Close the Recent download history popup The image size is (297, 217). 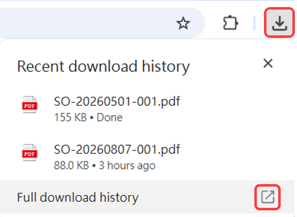click(268, 63)
